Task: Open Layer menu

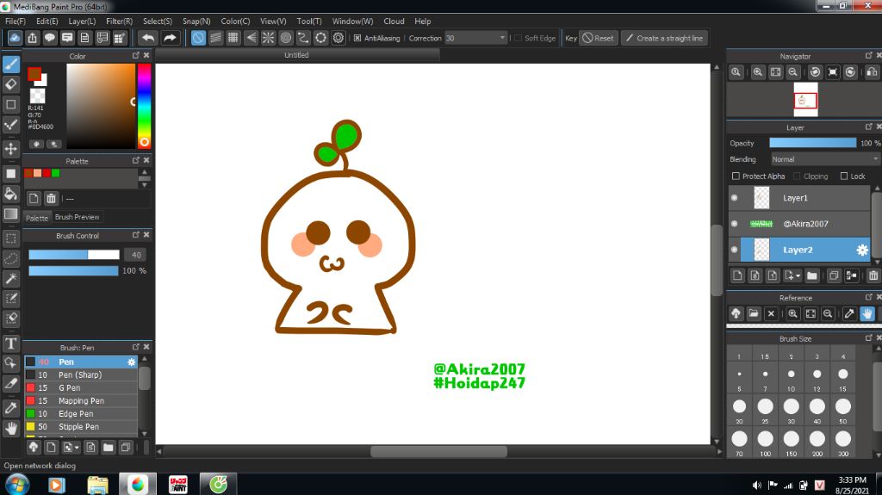Action: coord(82,22)
